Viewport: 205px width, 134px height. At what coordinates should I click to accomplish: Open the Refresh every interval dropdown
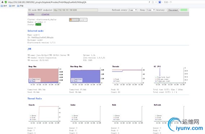(132, 10)
